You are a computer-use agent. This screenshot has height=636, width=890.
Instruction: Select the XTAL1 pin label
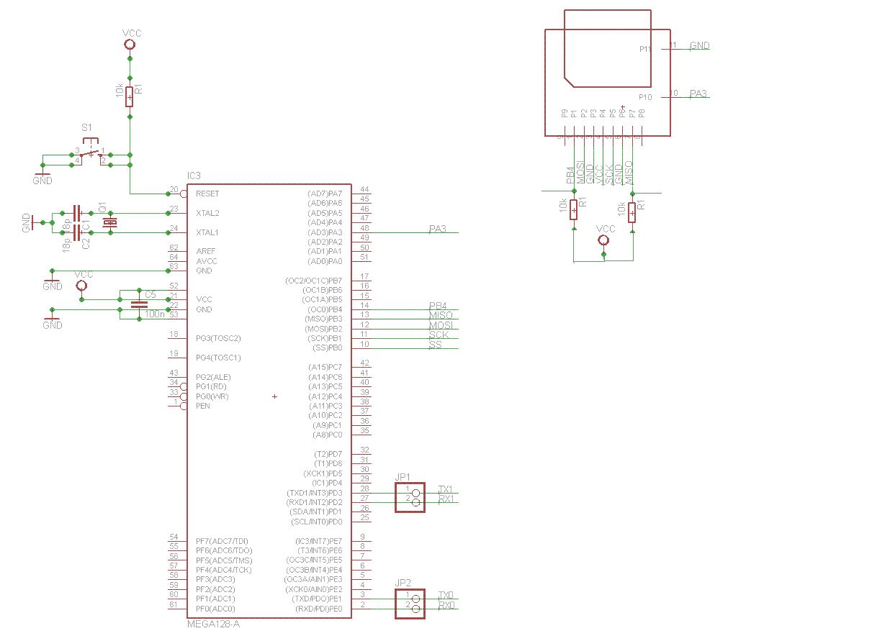point(207,233)
